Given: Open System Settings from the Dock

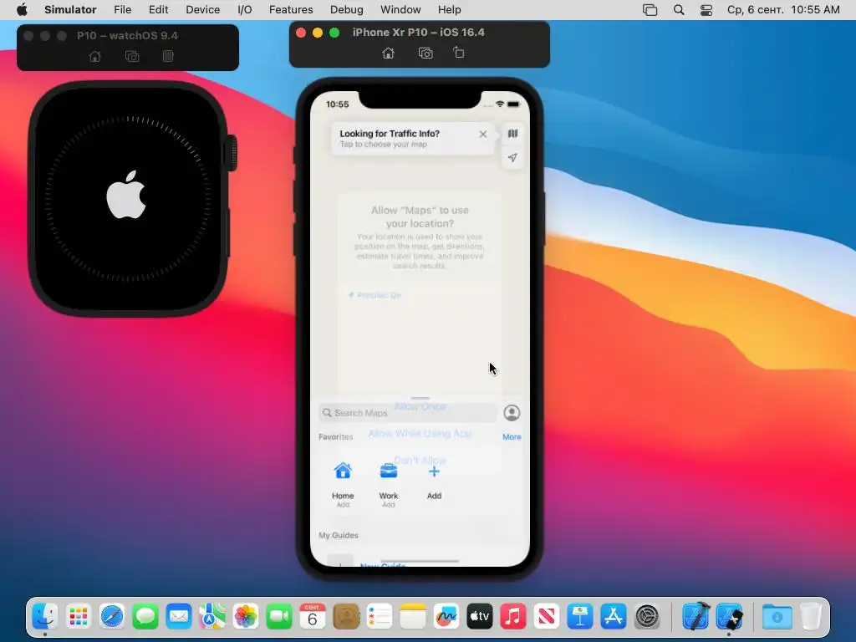Looking at the screenshot, I should click(x=648, y=617).
